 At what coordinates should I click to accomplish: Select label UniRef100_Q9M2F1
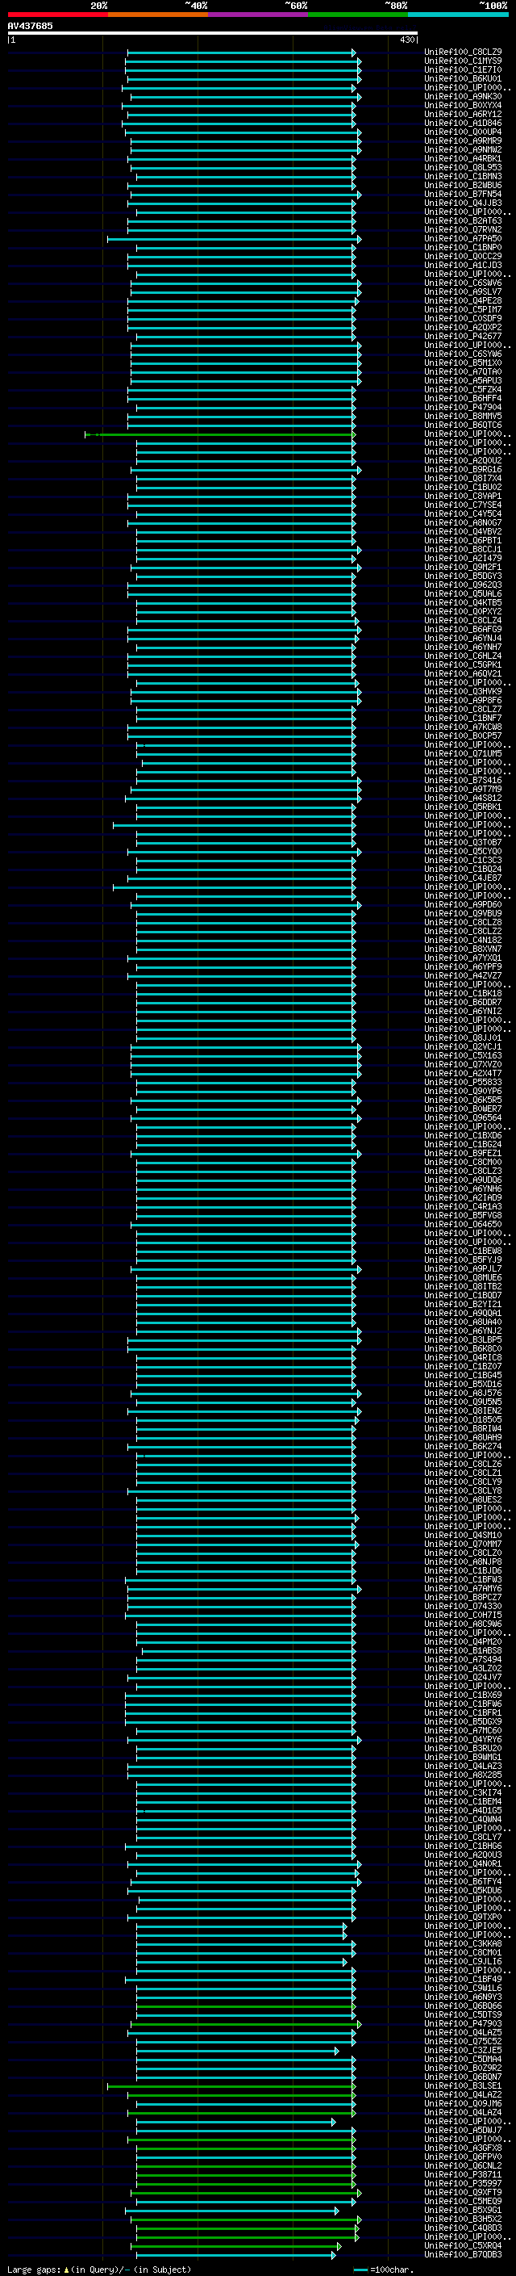(463, 568)
